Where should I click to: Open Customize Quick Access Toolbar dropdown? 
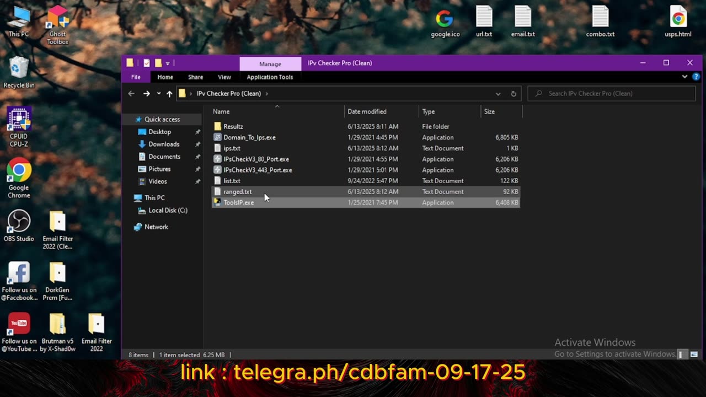click(x=168, y=63)
